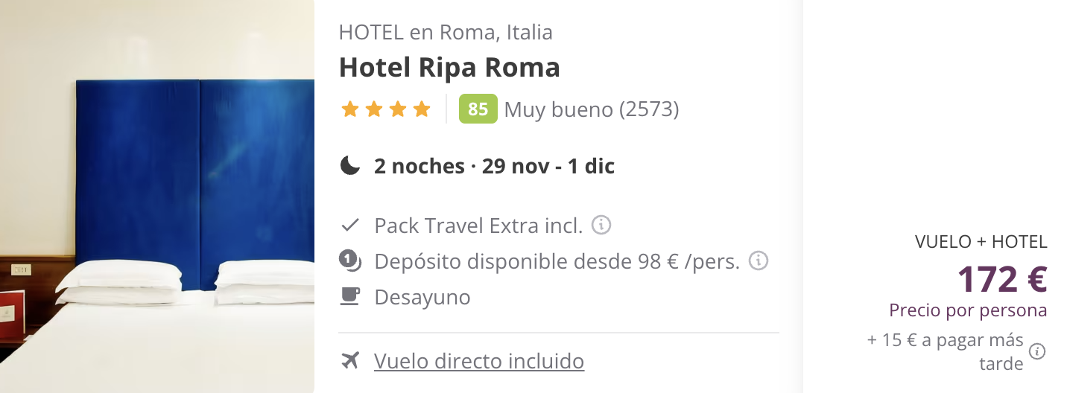Screen dimensions: 1067x393
Task: Click the 2 noches · 29 nov - 1 dic dates
Action: 495,165
